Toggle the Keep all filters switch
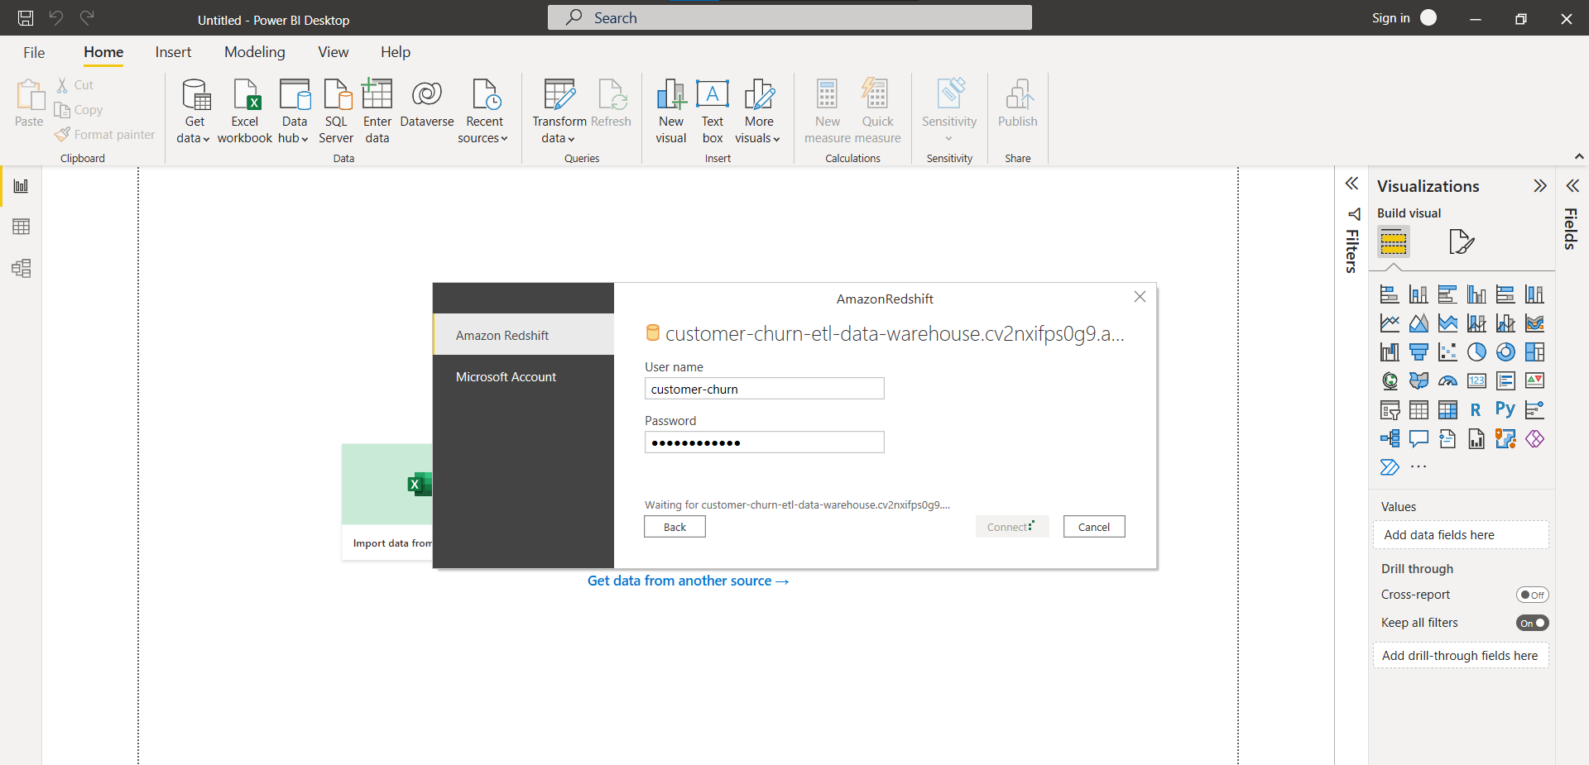The height and width of the screenshot is (765, 1589). coord(1532,623)
